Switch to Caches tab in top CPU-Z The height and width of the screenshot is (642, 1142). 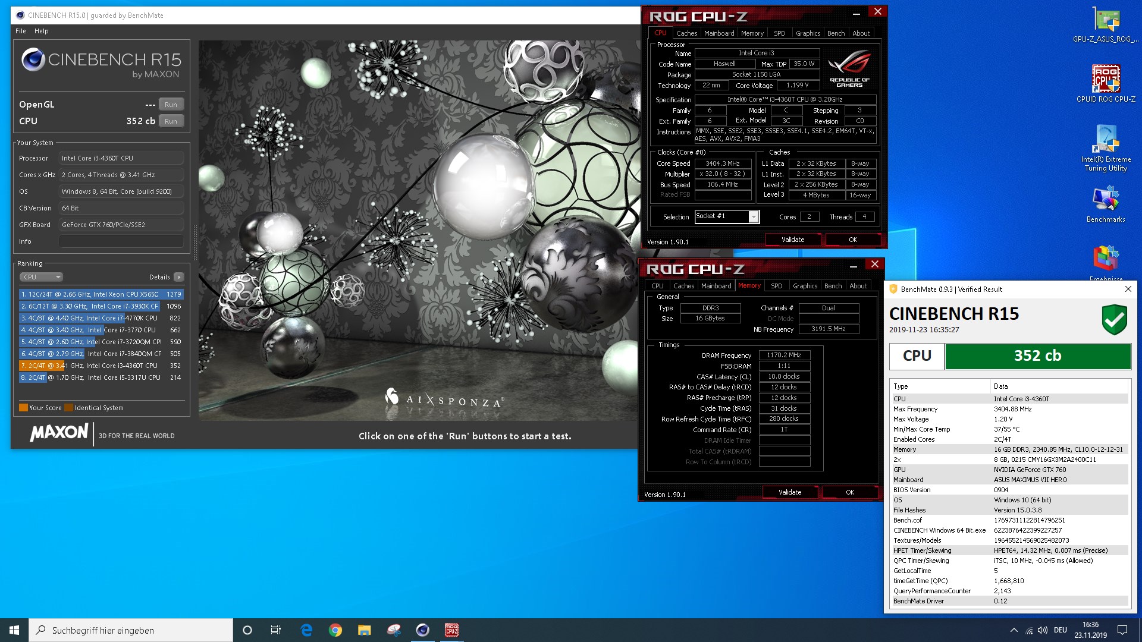click(x=686, y=33)
